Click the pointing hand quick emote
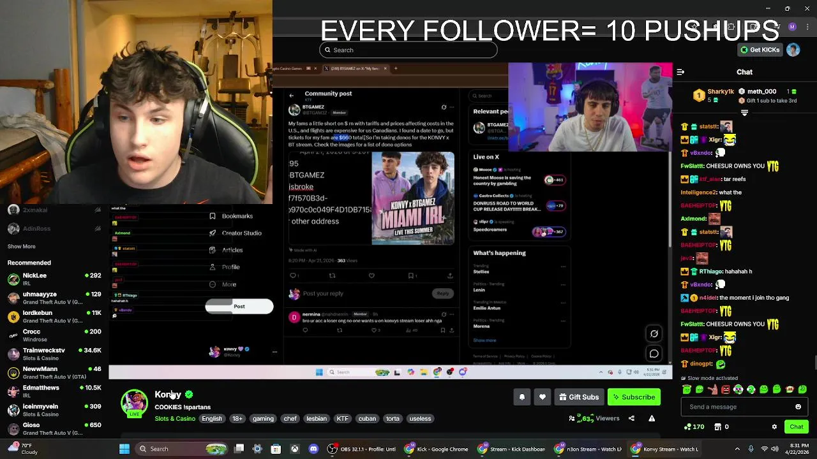Viewport: 817px width, 459px height. (x=712, y=390)
